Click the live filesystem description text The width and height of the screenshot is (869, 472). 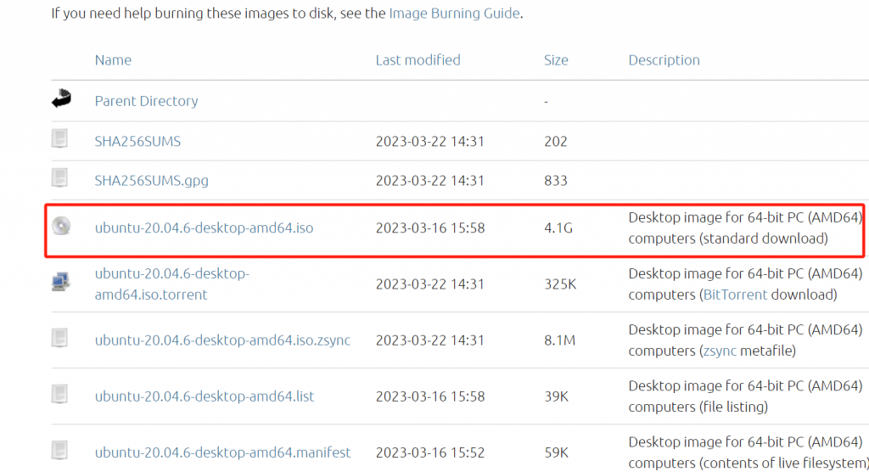[748, 452]
